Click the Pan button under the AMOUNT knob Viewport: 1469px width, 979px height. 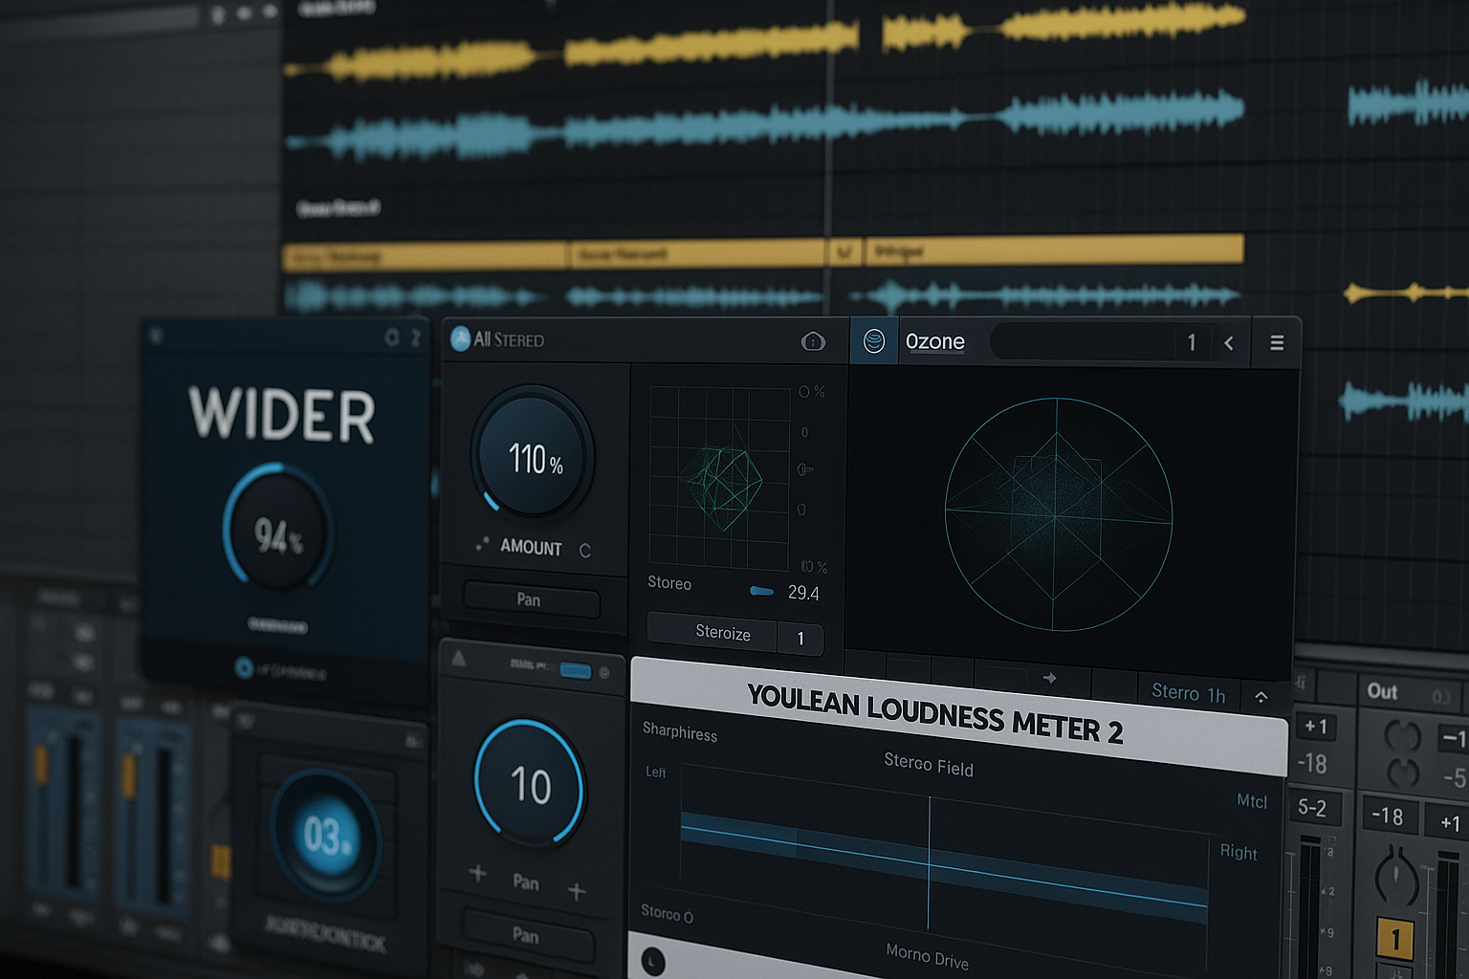point(530,600)
